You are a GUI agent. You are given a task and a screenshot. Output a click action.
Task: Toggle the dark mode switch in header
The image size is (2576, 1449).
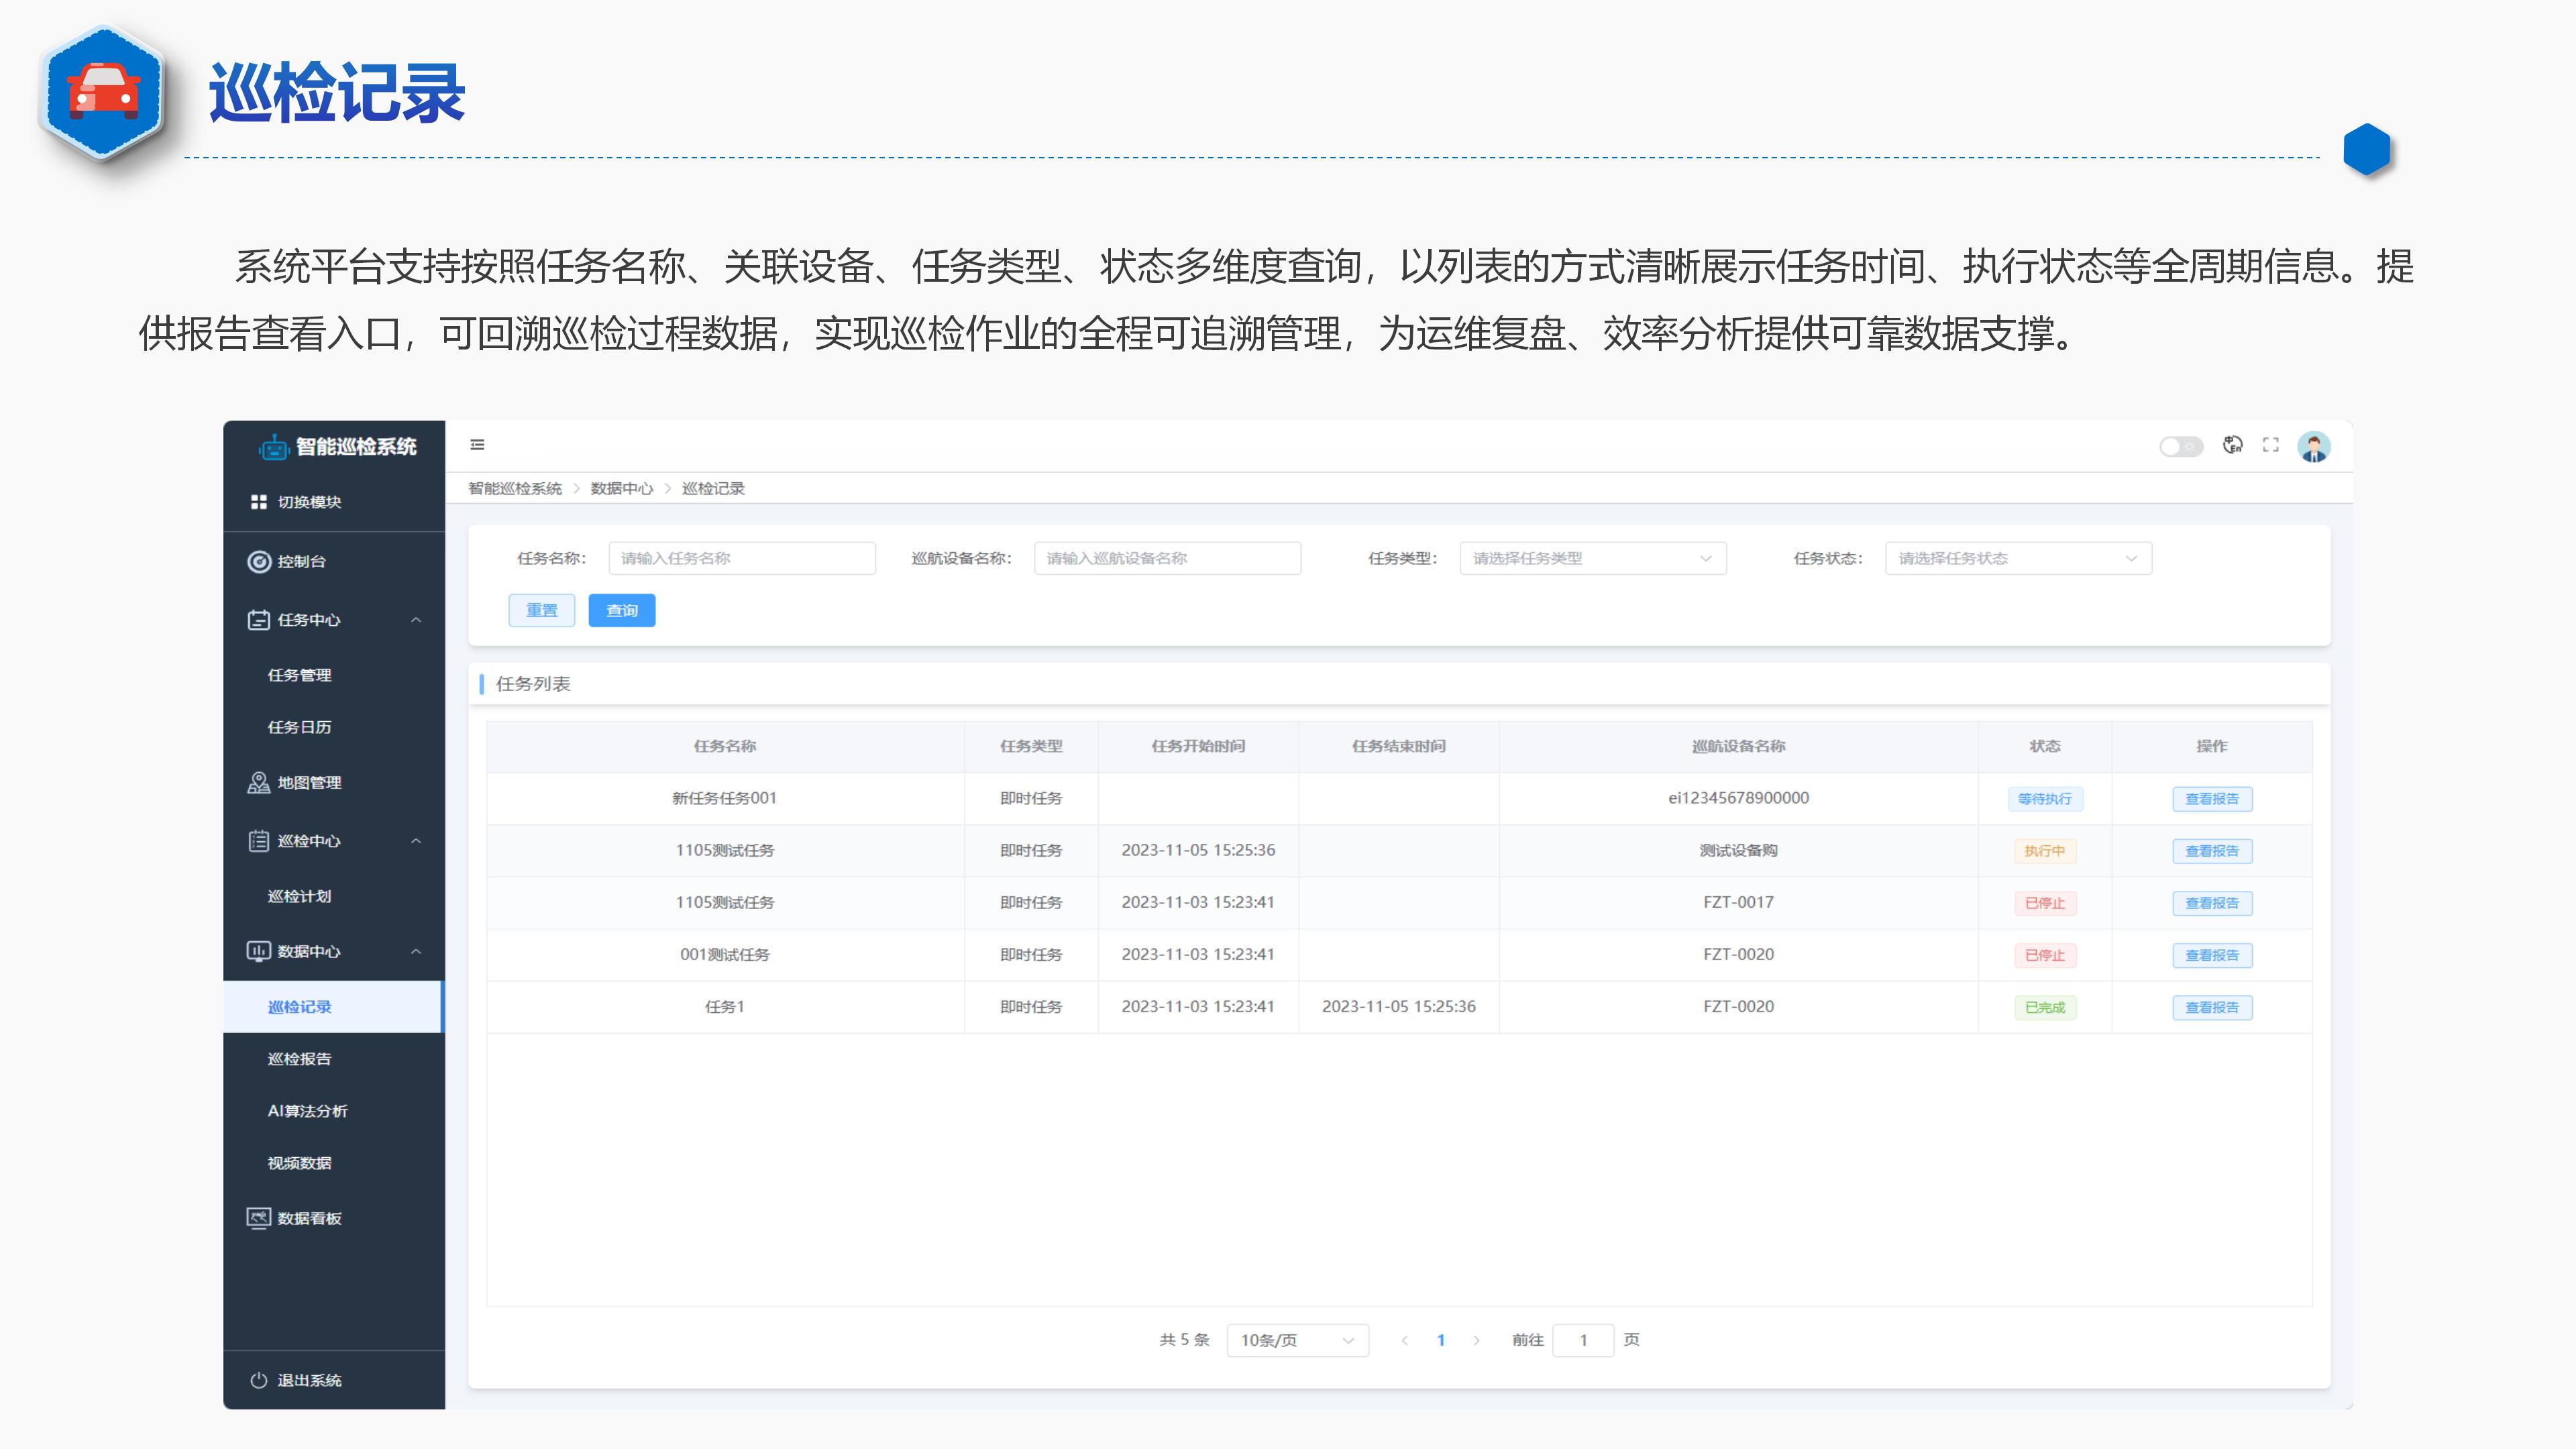click(2180, 446)
